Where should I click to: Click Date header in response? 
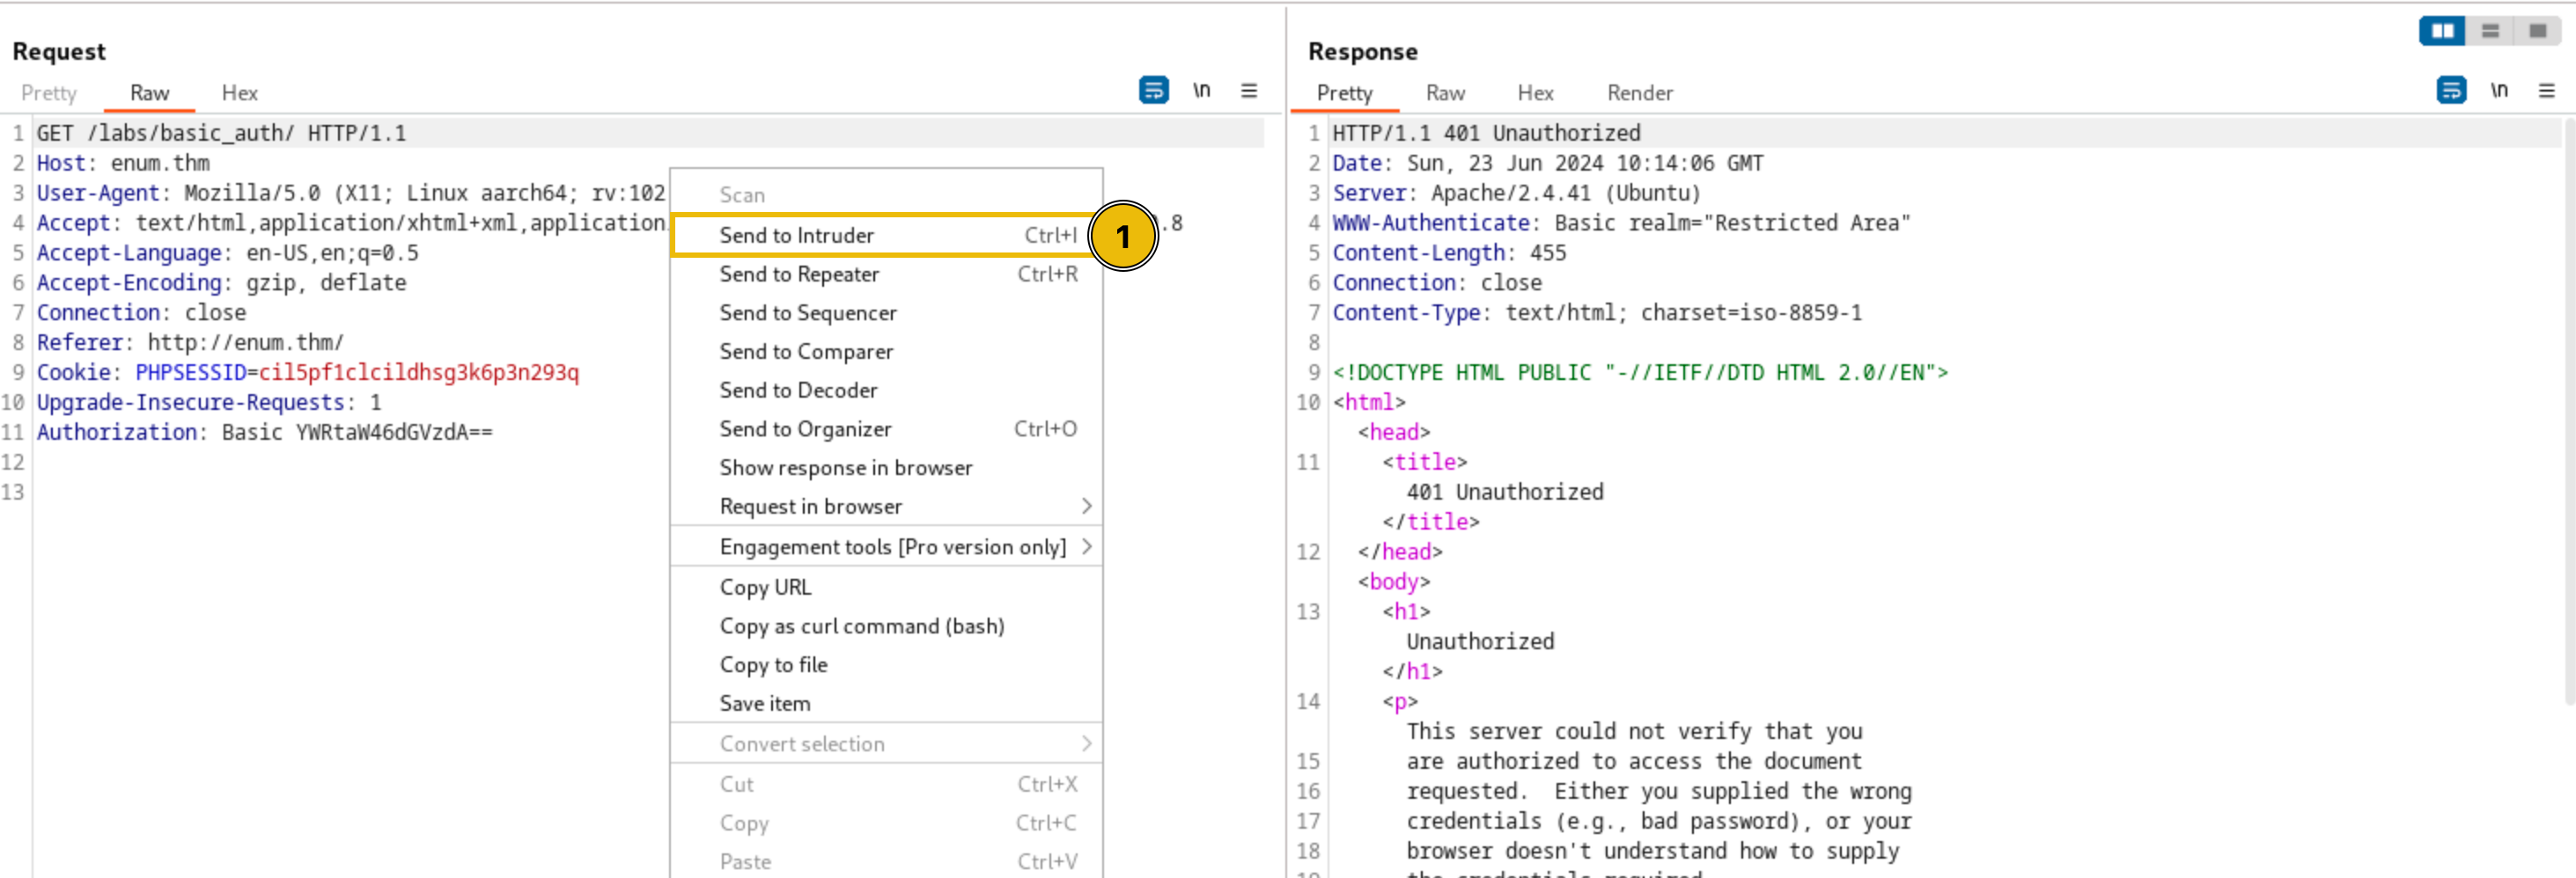(x=1548, y=163)
